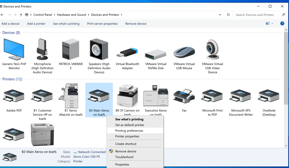Select the B9 3F Cannon printer
The height and width of the screenshot is (168, 289).
[x=127, y=100]
